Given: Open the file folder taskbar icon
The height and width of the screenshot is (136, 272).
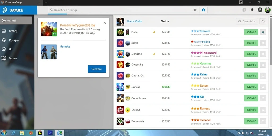Looking at the screenshot, I should pyautogui.click(x=22, y=133).
